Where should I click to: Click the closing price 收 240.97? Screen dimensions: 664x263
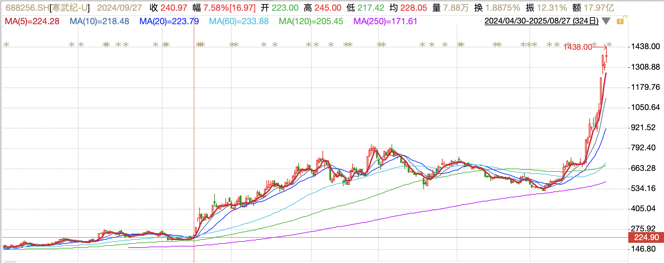(x=169, y=8)
